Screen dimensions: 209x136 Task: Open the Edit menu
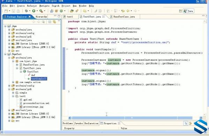pyautogui.click(x=12, y=6)
